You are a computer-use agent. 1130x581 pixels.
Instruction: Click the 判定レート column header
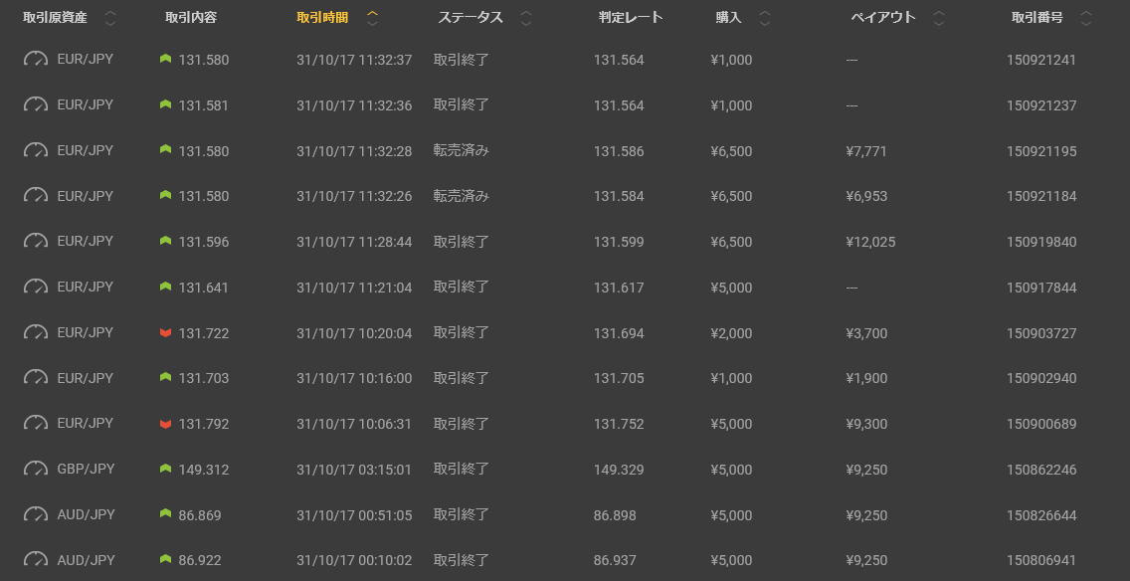[x=631, y=18]
